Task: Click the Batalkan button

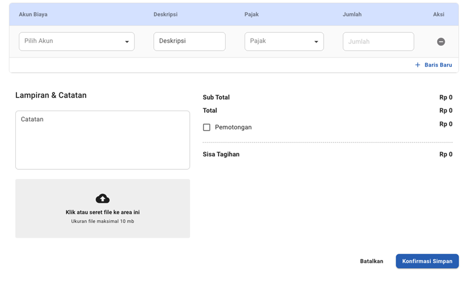Action: click(x=371, y=261)
